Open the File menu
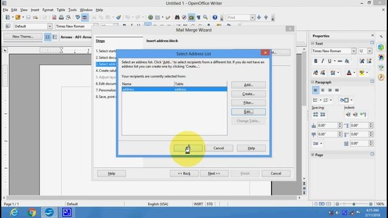This screenshot has height=218, width=388. (x=5, y=10)
